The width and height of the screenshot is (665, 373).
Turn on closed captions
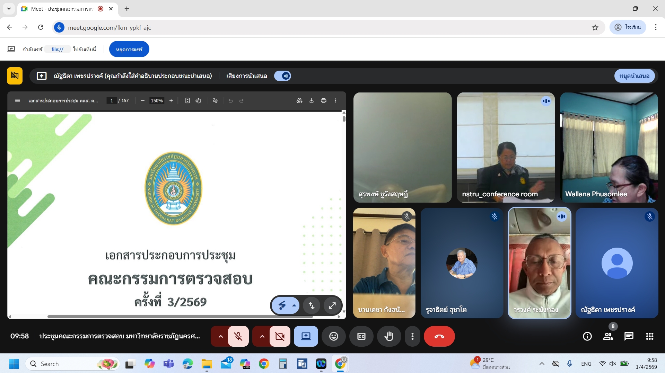click(361, 336)
